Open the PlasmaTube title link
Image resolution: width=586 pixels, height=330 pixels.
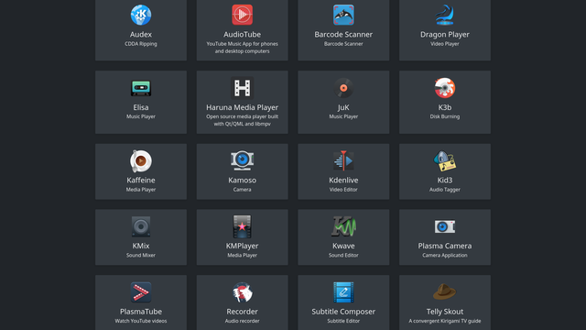(141, 312)
